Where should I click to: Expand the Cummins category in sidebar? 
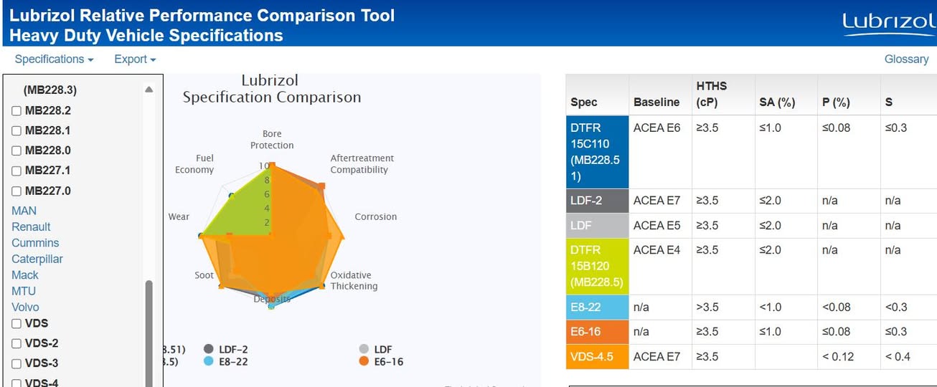click(x=35, y=243)
